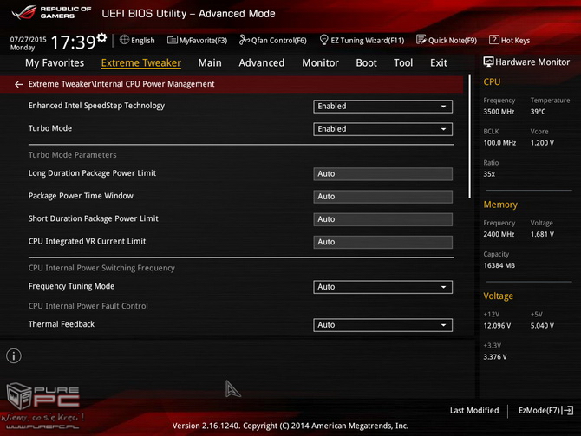Viewport: 581px width, 436px height.
Task: Click the memory voltage 1.681 V value
Action: point(542,234)
